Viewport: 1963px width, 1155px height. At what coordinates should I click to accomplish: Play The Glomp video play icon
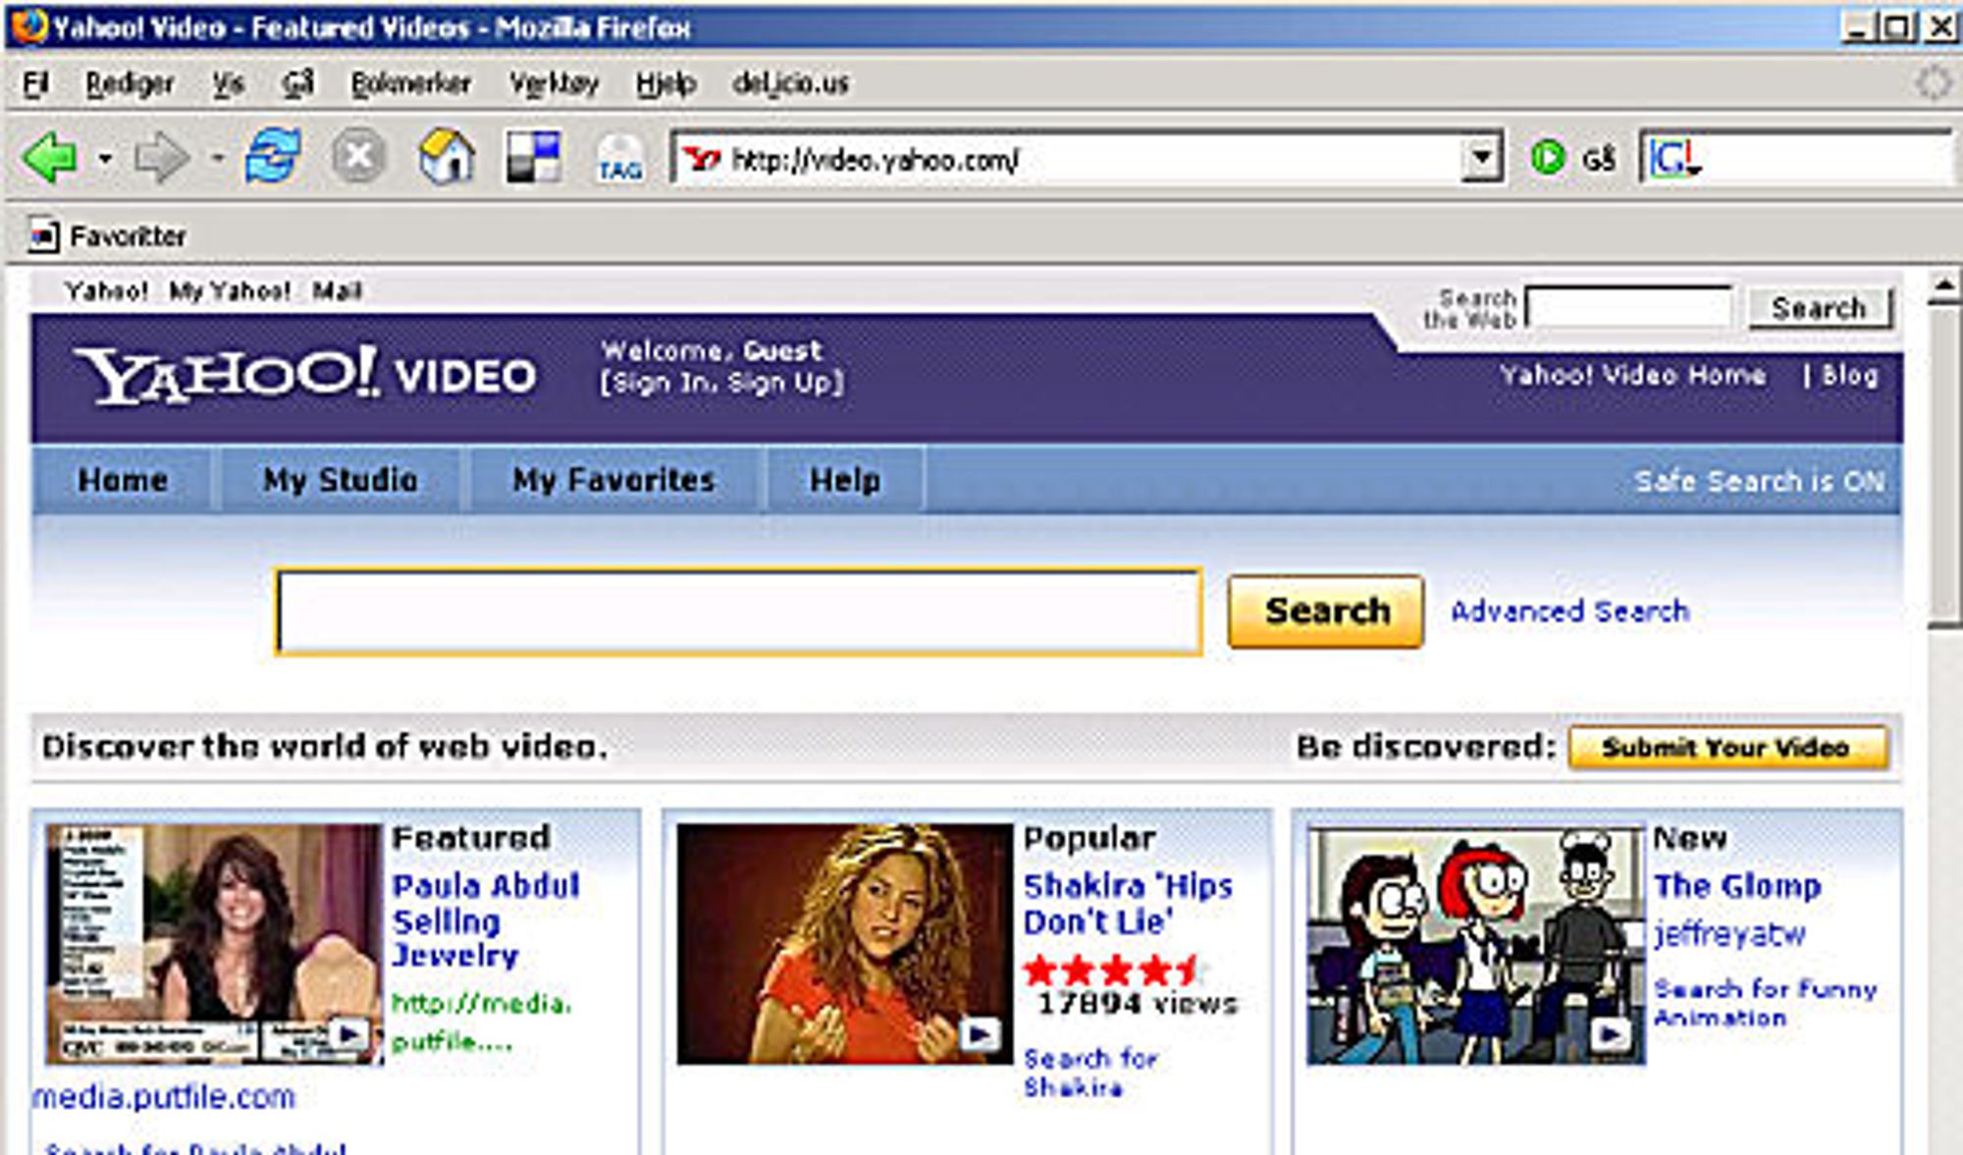(x=1610, y=1033)
